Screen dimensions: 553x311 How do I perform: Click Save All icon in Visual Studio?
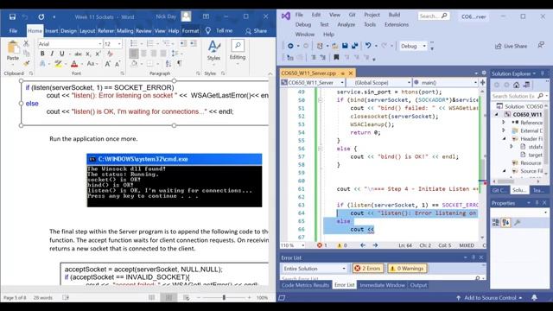tap(355, 46)
